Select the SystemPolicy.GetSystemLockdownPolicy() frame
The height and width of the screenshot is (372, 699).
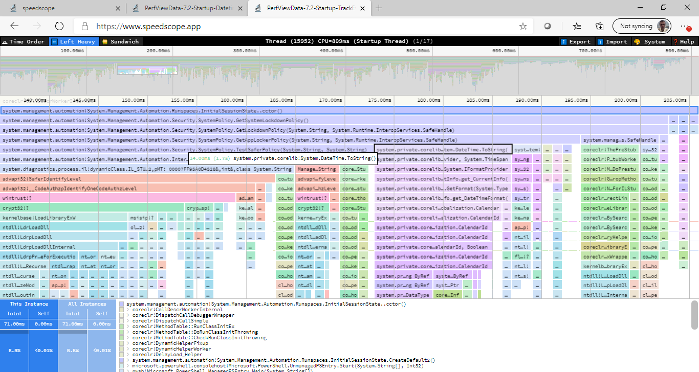point(335,121)
